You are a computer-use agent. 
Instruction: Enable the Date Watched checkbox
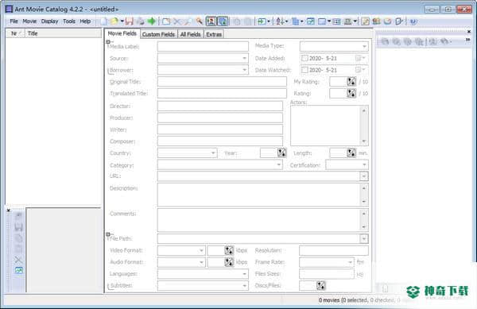(304, 70)
